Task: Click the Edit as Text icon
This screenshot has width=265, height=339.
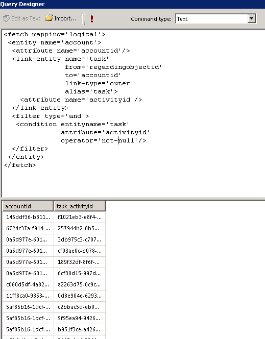Action: [7, 18]
